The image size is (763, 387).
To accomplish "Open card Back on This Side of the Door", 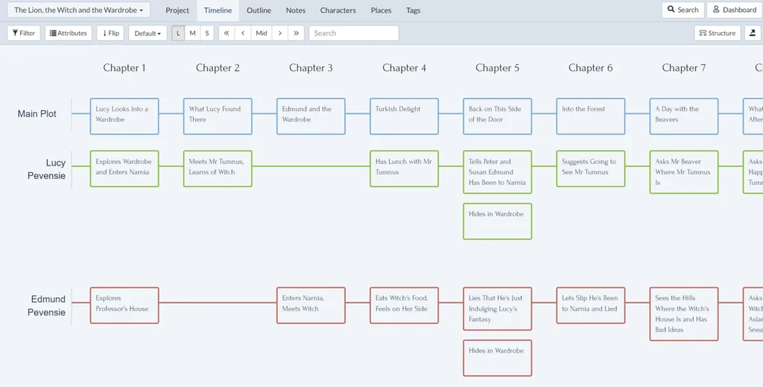I will click(497, 116).
